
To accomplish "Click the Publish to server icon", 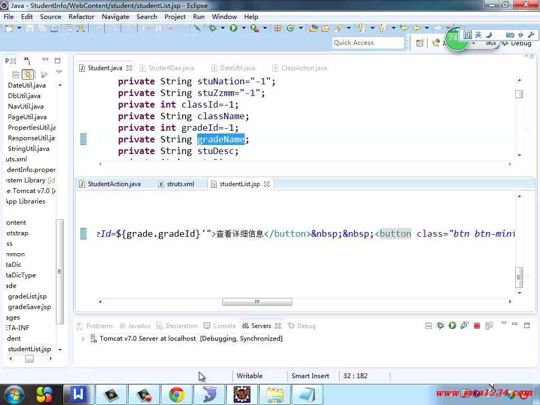I will 489,325.
